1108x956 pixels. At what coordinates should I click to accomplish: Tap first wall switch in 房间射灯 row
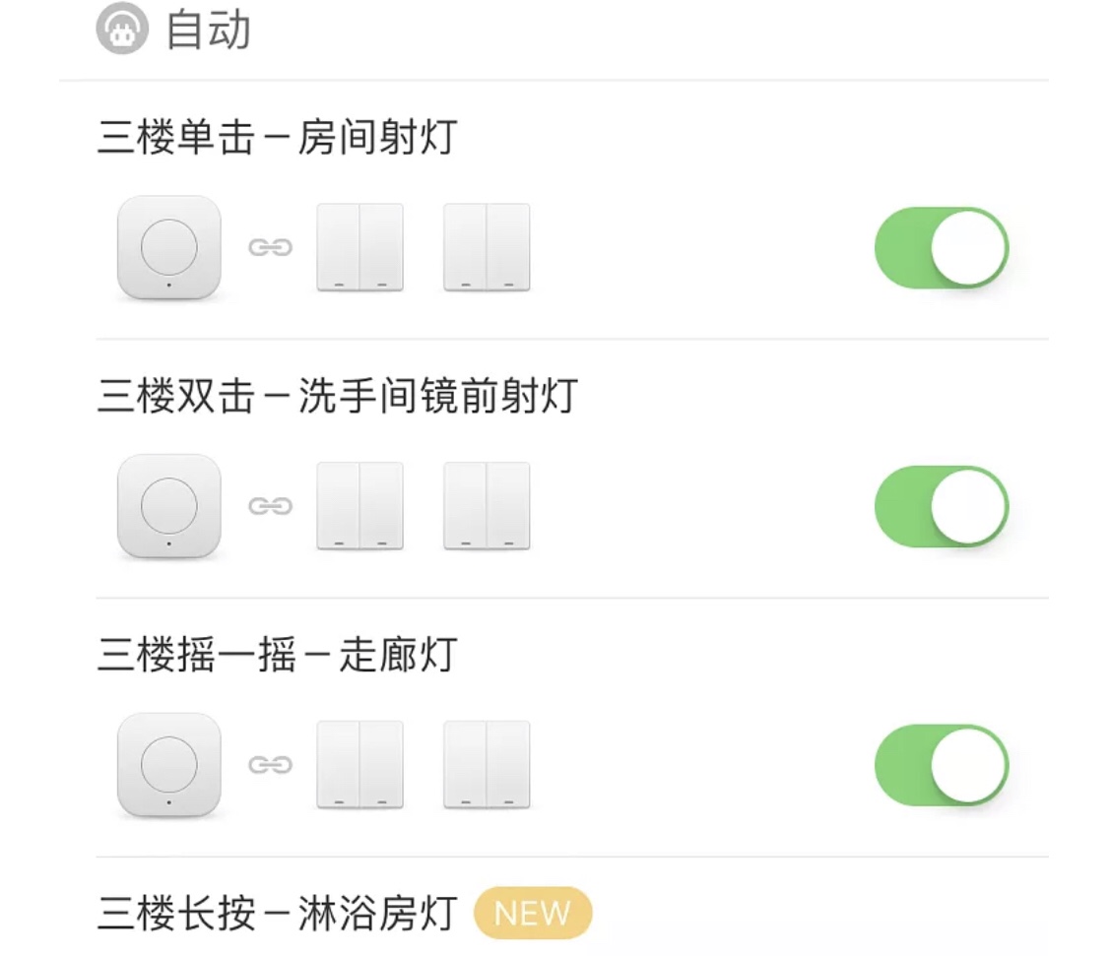(359, 247)
